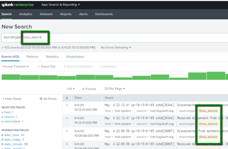Open the Format Timeline dropdown

tap(16, 66)
